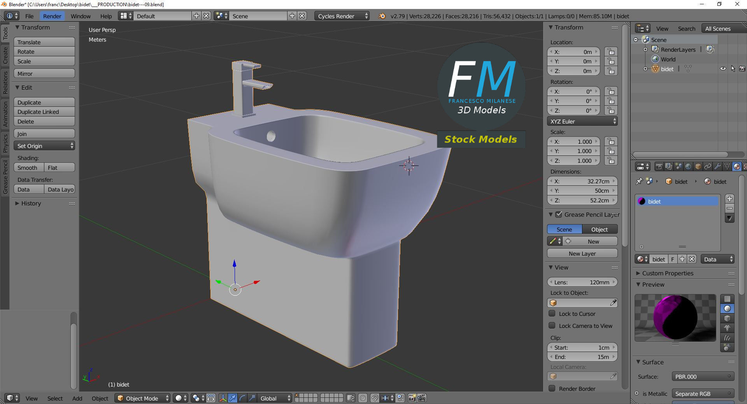Select the Translate manipulator arrow
The image size is (747, 404).
coord(233,398)
